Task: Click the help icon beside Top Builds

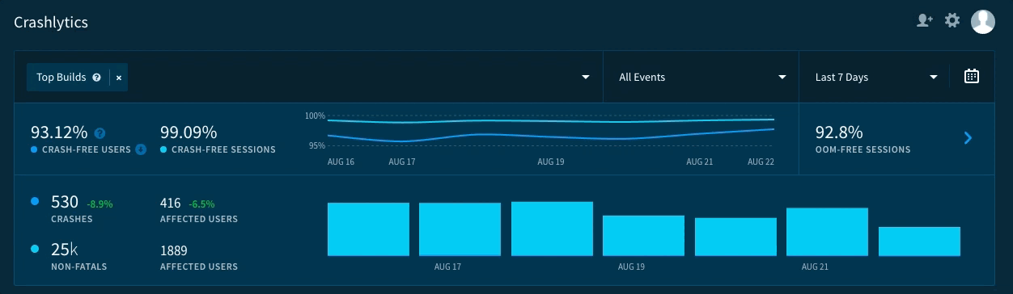Action: coord(96,78)
